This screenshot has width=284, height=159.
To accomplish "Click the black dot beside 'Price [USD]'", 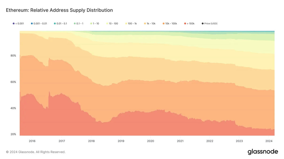I will [x=203, y=24].
